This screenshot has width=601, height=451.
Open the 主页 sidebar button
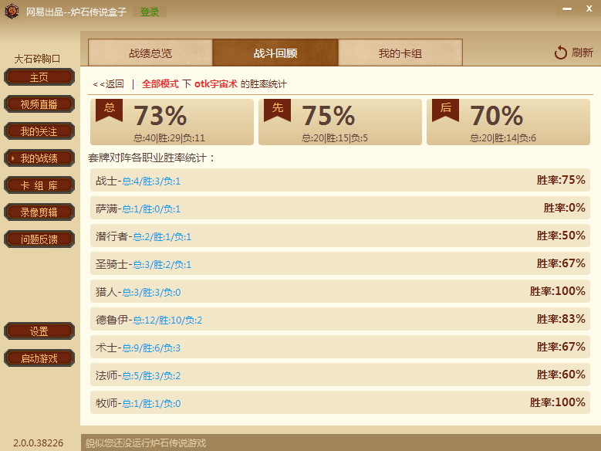pos(39,77)
